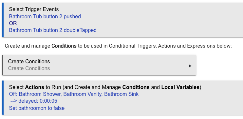Open the 'Bathroom Tub button 2 doubleTapped' trigger
Viewport: 243px width, 119px height.
click(53, 30)
